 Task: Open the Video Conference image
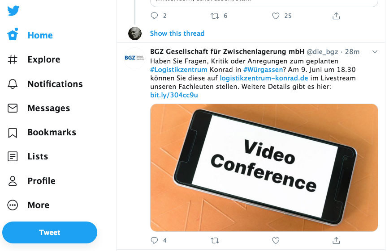coord(264,167)
